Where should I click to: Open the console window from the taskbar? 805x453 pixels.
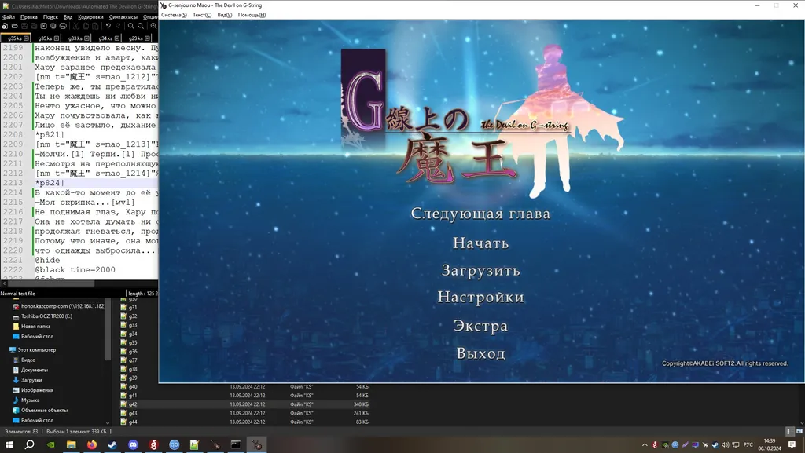click(236, 444)
